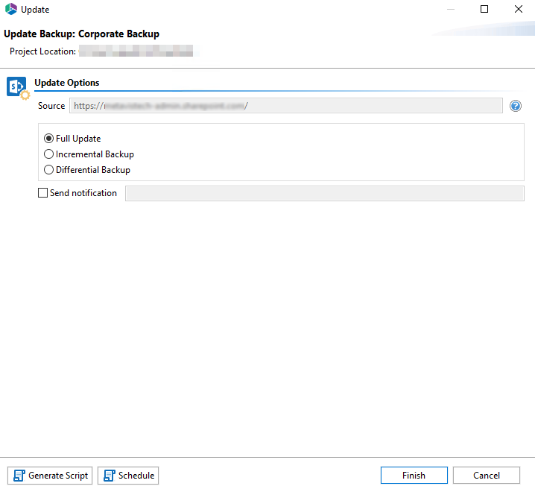Image resolution: width=535 pixels, height=492 pixels.
Task: Click the help question mark icon
Action: tap(515, 106)
